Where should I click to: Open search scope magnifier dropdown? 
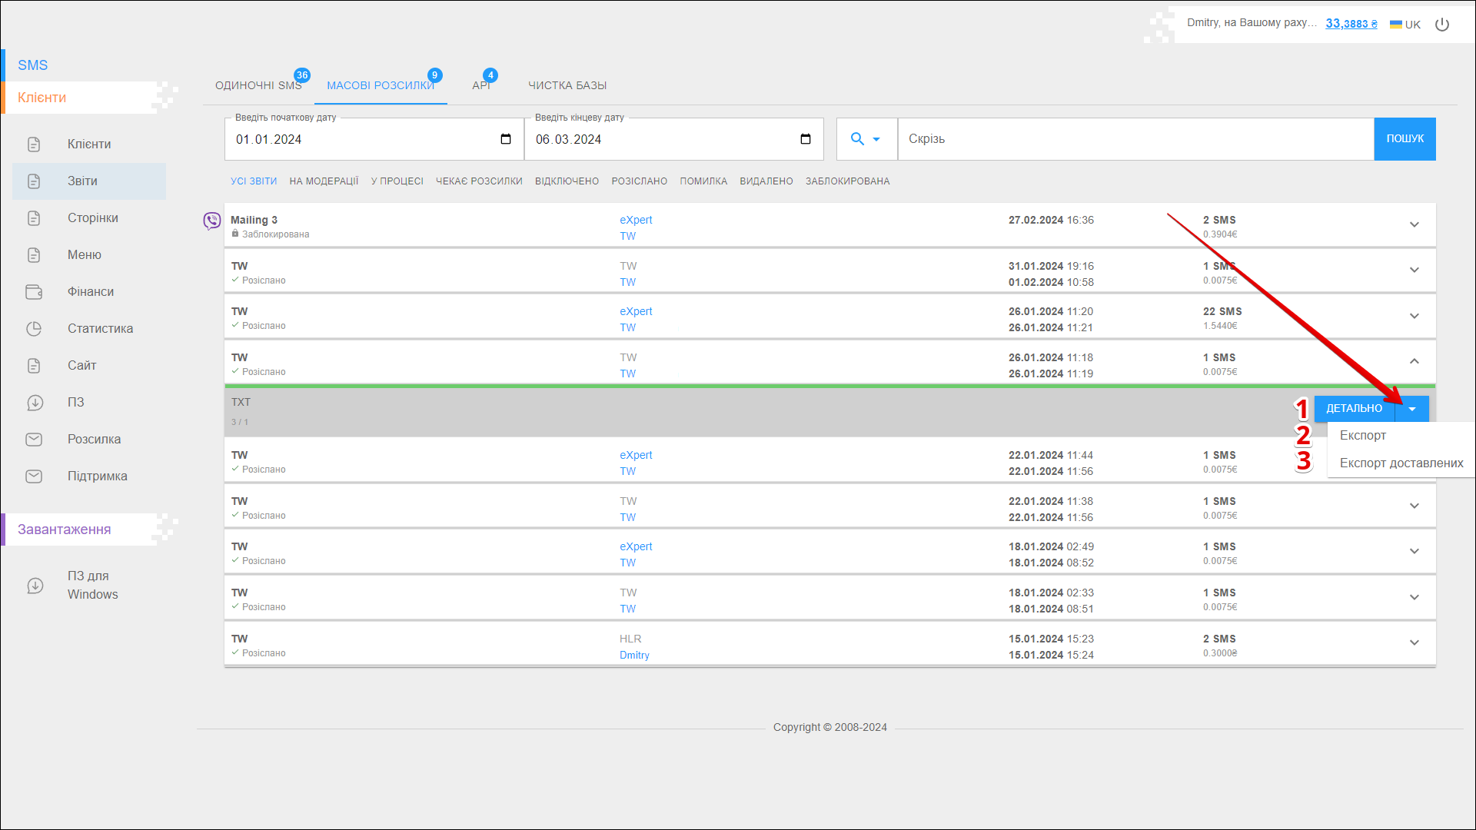(866, 139)
